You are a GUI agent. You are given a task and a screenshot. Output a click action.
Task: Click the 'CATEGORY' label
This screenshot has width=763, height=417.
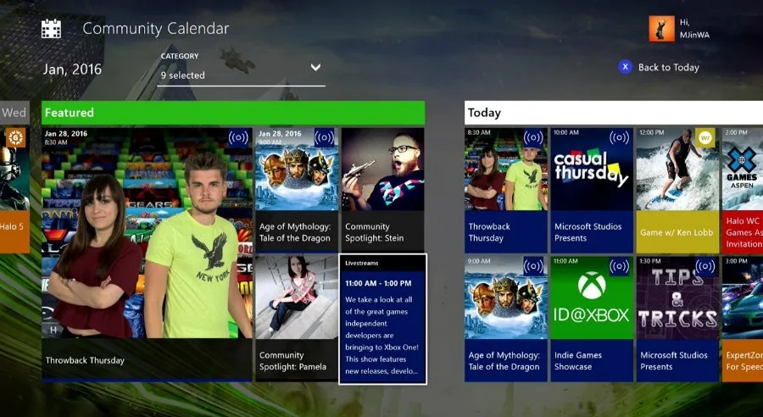180,56
